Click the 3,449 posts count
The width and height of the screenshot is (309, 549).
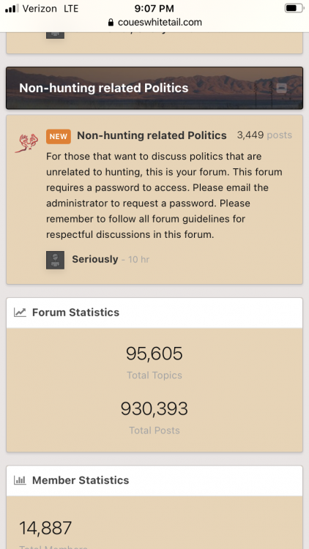tap(264, 135)
